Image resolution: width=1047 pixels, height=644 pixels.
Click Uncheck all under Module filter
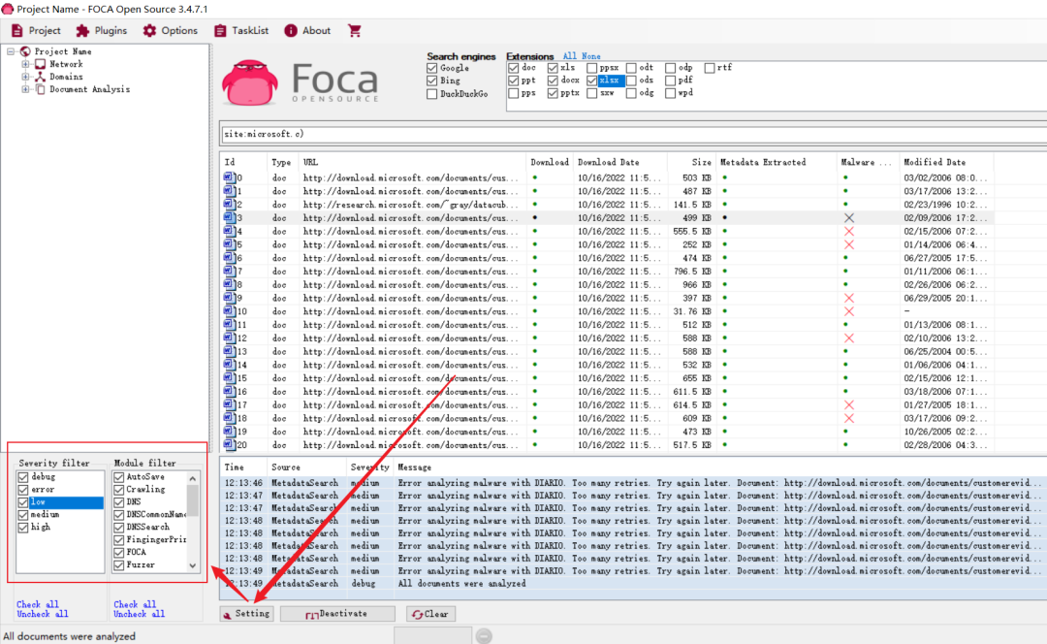(139, 614)
